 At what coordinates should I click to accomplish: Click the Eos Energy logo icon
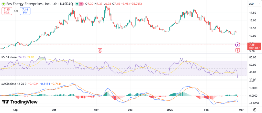coord(4,4)
